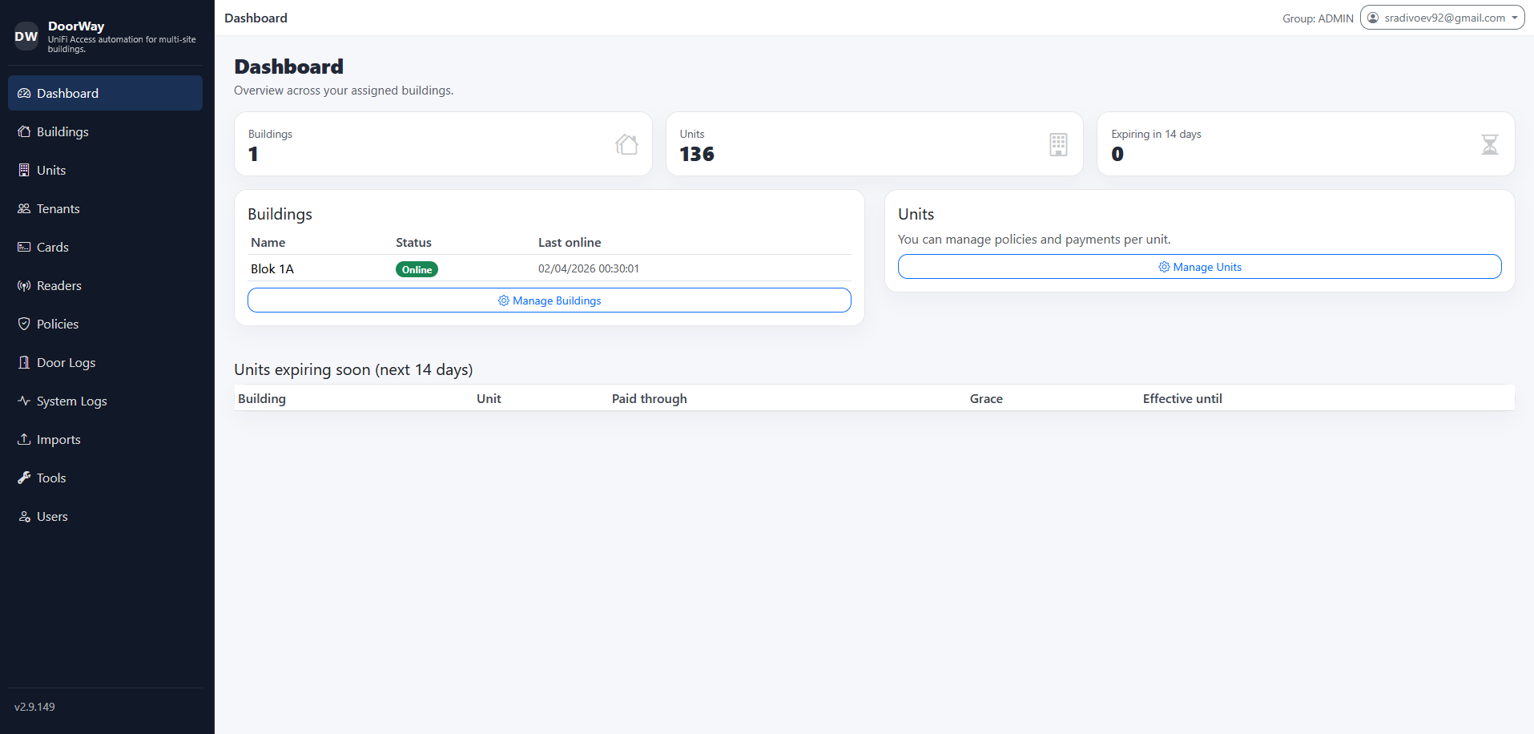Click the Blok 1A building row name

tap(272, 269)
